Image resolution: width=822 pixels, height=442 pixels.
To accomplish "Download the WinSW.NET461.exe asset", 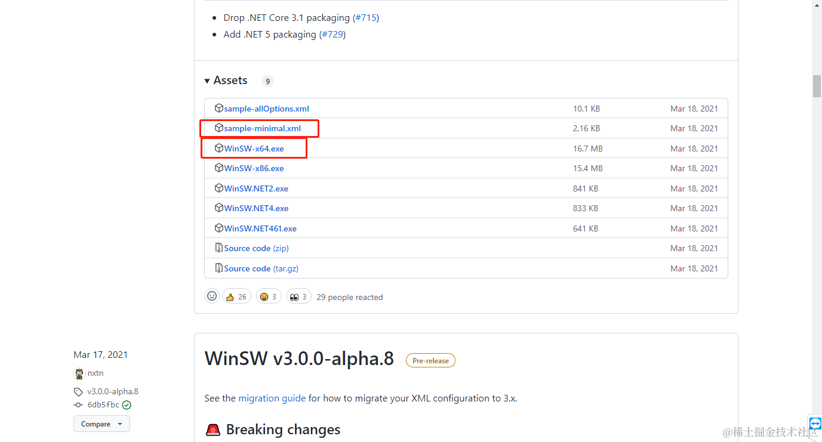I will [260, 228].
